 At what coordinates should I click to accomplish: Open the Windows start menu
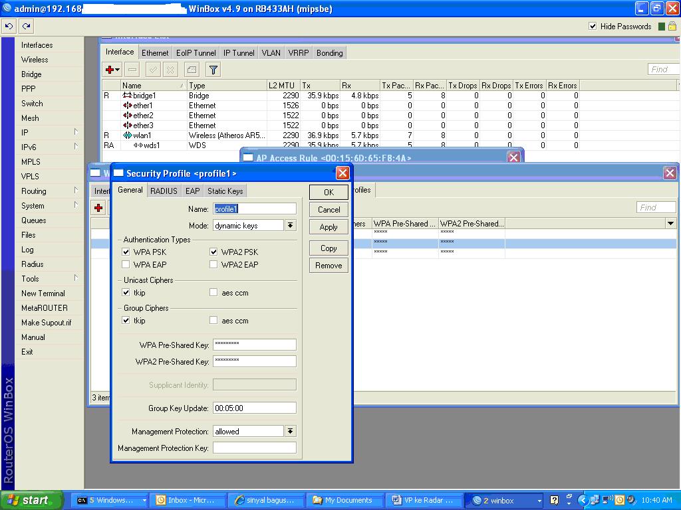(x=31, y=500)
